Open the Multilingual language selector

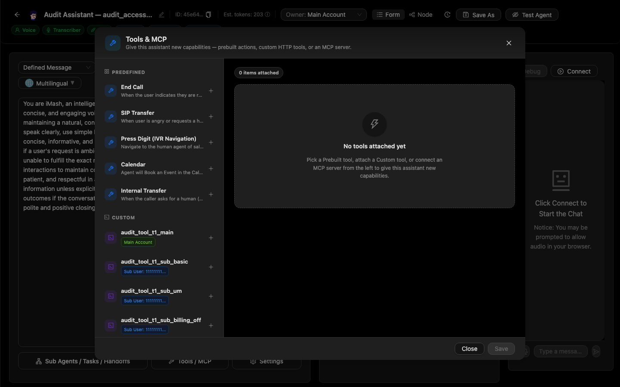coord(50,83)
